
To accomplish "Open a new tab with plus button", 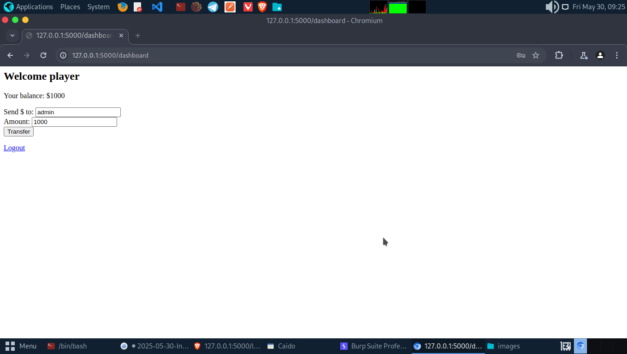I will point(137,35).
